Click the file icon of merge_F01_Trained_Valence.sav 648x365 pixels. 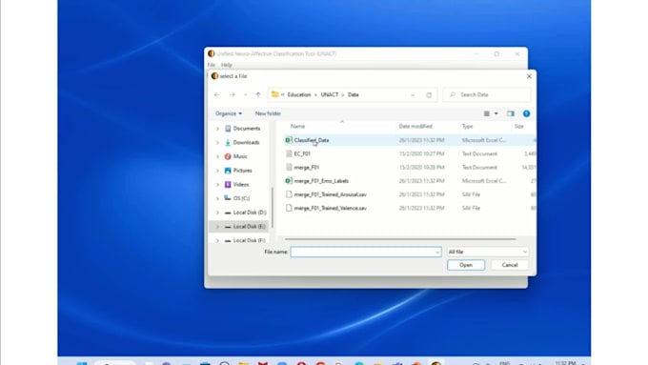click(x=289, y=208)
